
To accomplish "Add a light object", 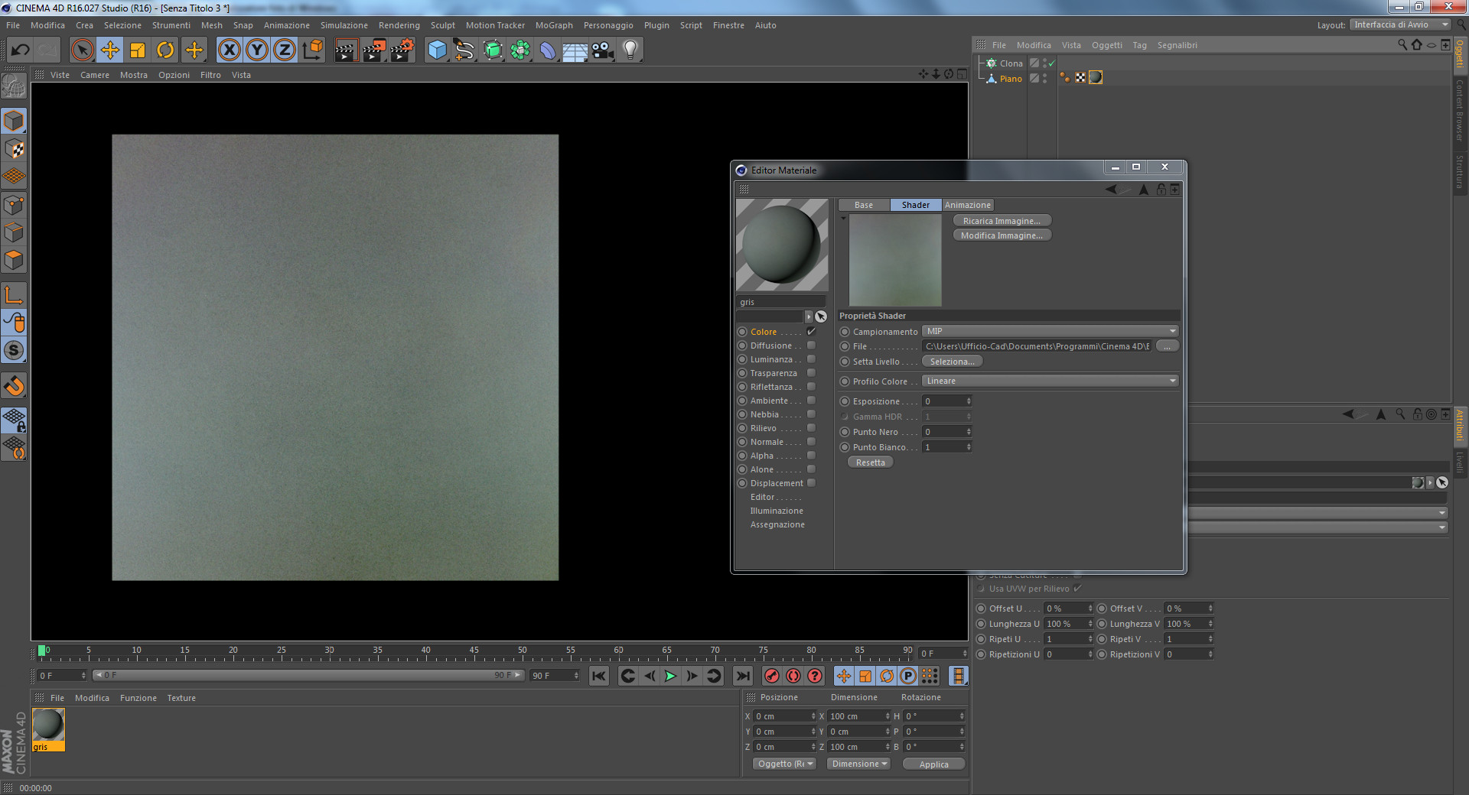I will pos(630,50).
